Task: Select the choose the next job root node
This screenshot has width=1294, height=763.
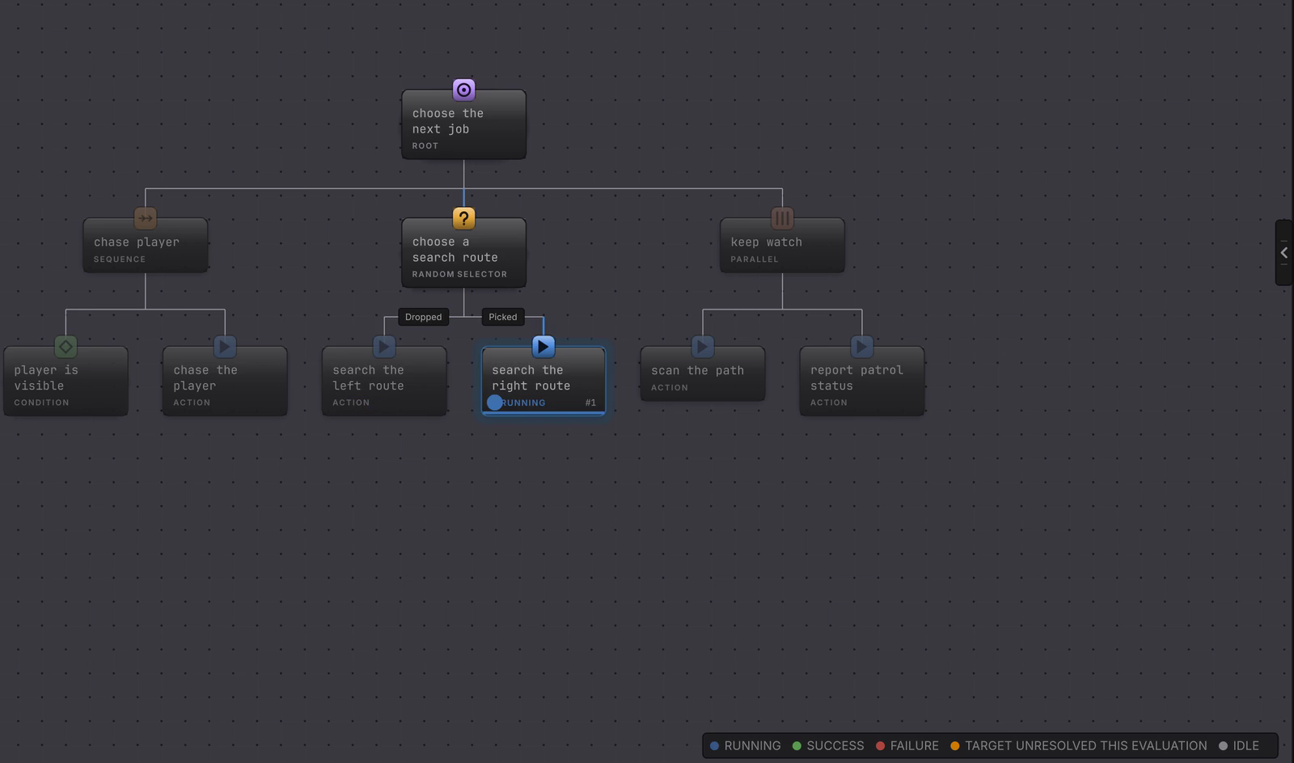Action: coord(463,124)
